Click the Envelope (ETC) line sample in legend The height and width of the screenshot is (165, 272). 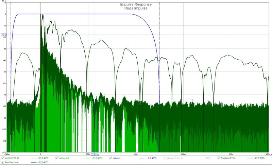pyautogui.click(x=250, y=158)
